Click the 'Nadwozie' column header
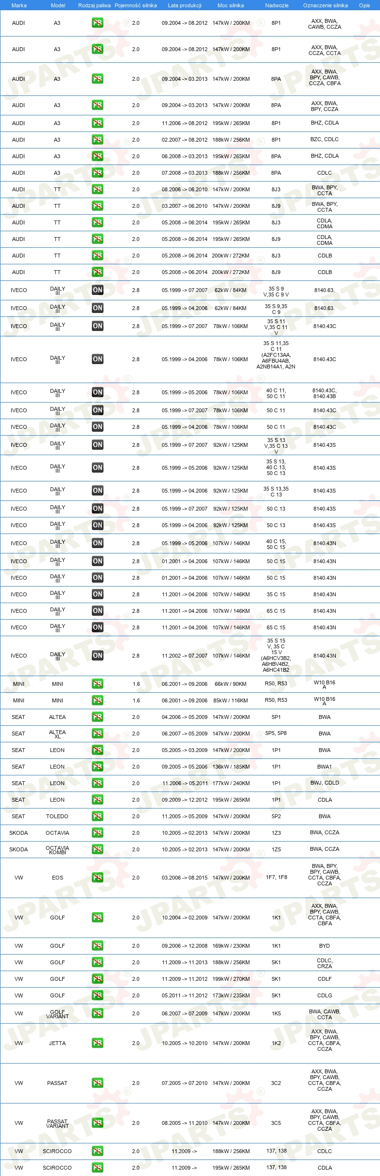The image size is (380, 1176). click(x=276, y=5)
